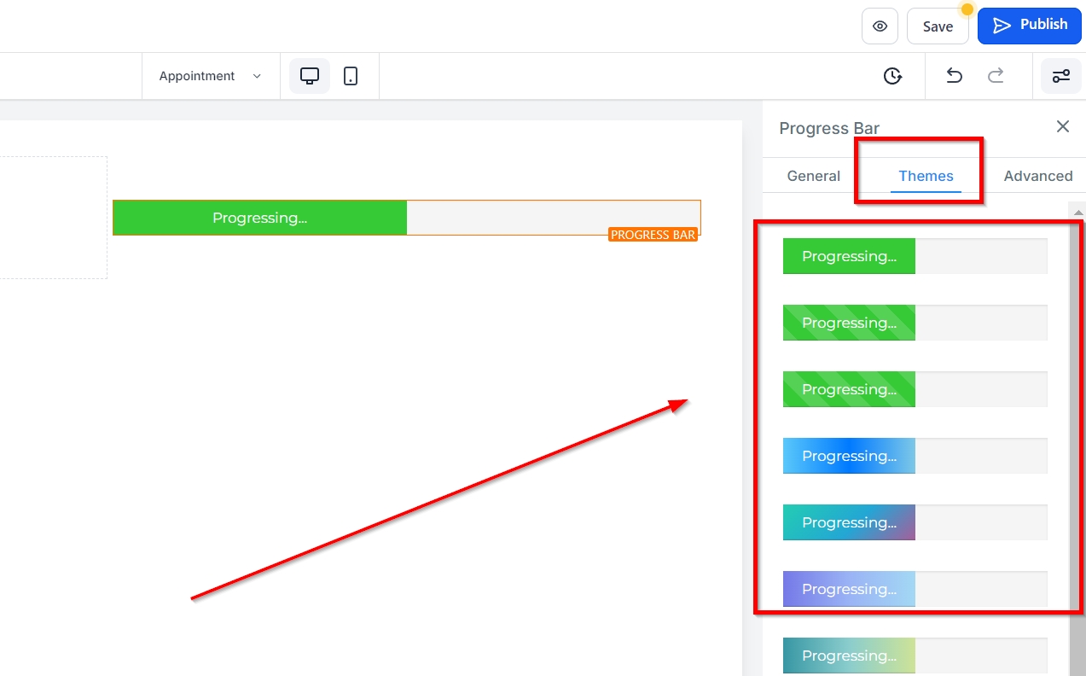Switch to the General tab
The height and width of the screenshot is (676, 1086).
point(813,176)
